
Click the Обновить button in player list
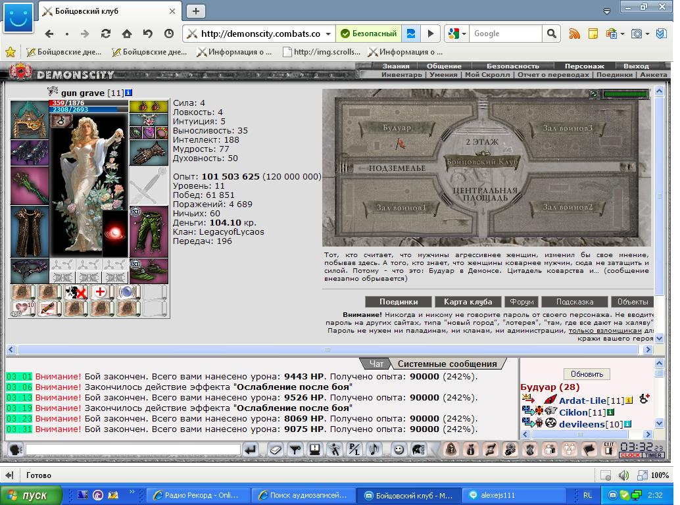pyautogui.click(x=587, y=374)
